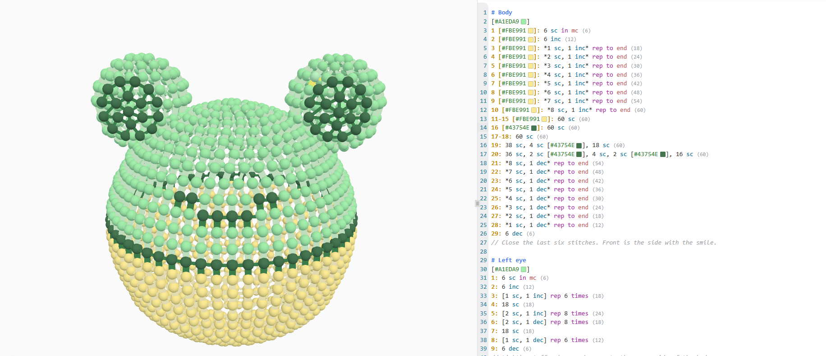Open the #FBE991 color swatch on Body row 1
The height and width of the screenshot is (356, 836).
[x=531, y=31]
